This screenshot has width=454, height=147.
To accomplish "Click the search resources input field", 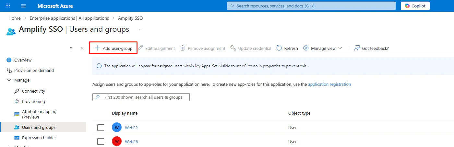I will tap(311, 6).
